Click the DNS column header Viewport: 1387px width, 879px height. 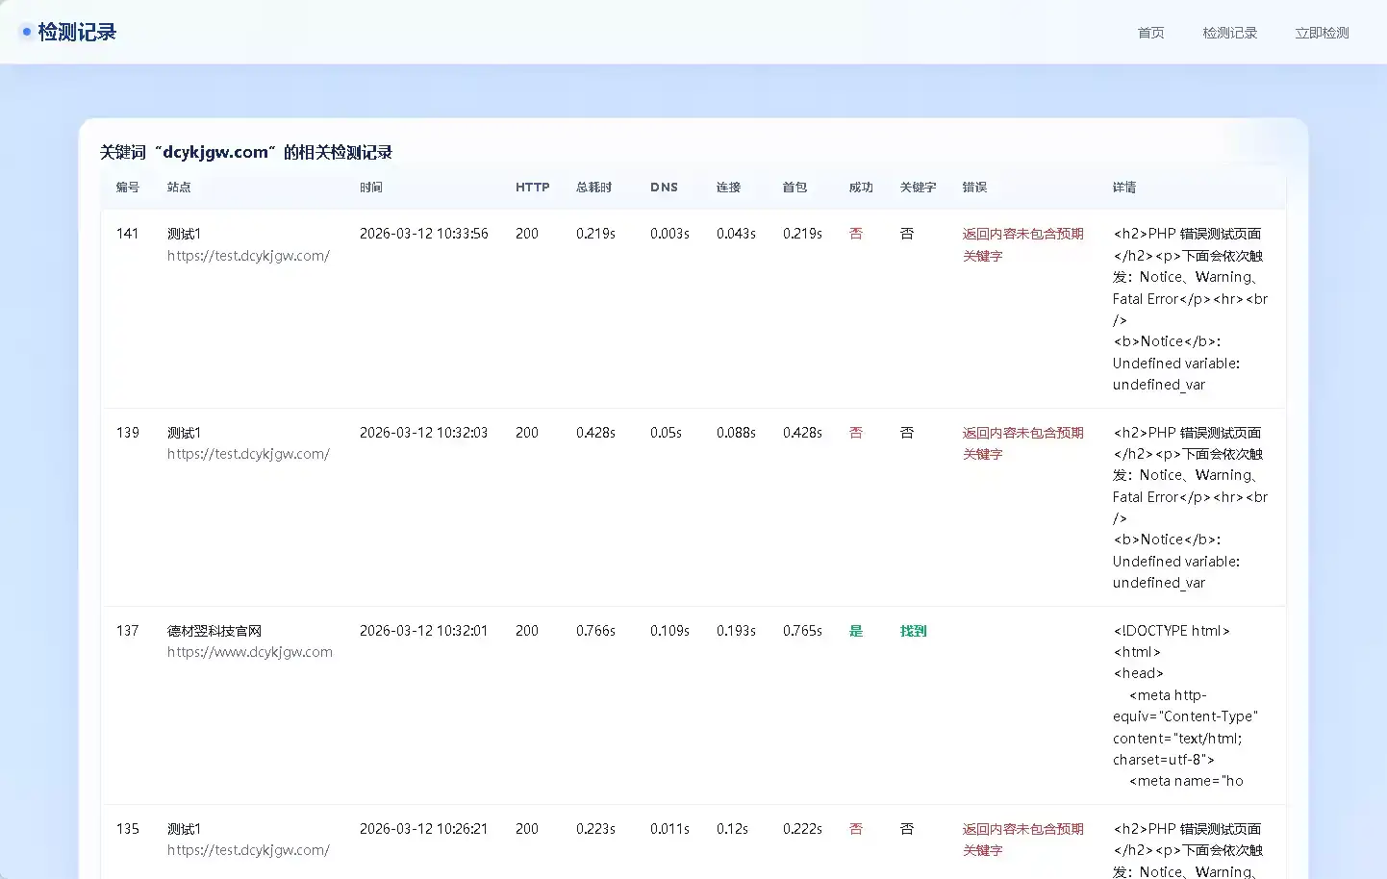pos(664,188)
